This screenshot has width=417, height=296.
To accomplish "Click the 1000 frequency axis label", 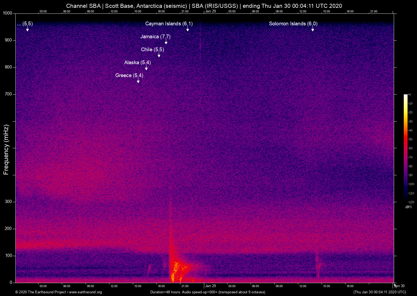I will tap(8, 13).
